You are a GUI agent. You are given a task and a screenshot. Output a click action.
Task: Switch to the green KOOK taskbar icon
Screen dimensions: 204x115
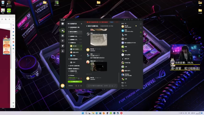click(x=111, y=113)
